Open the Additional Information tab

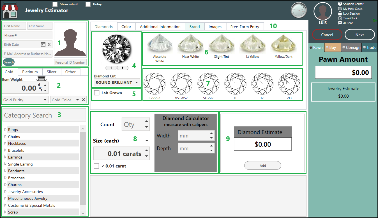[x=160, y=27]
